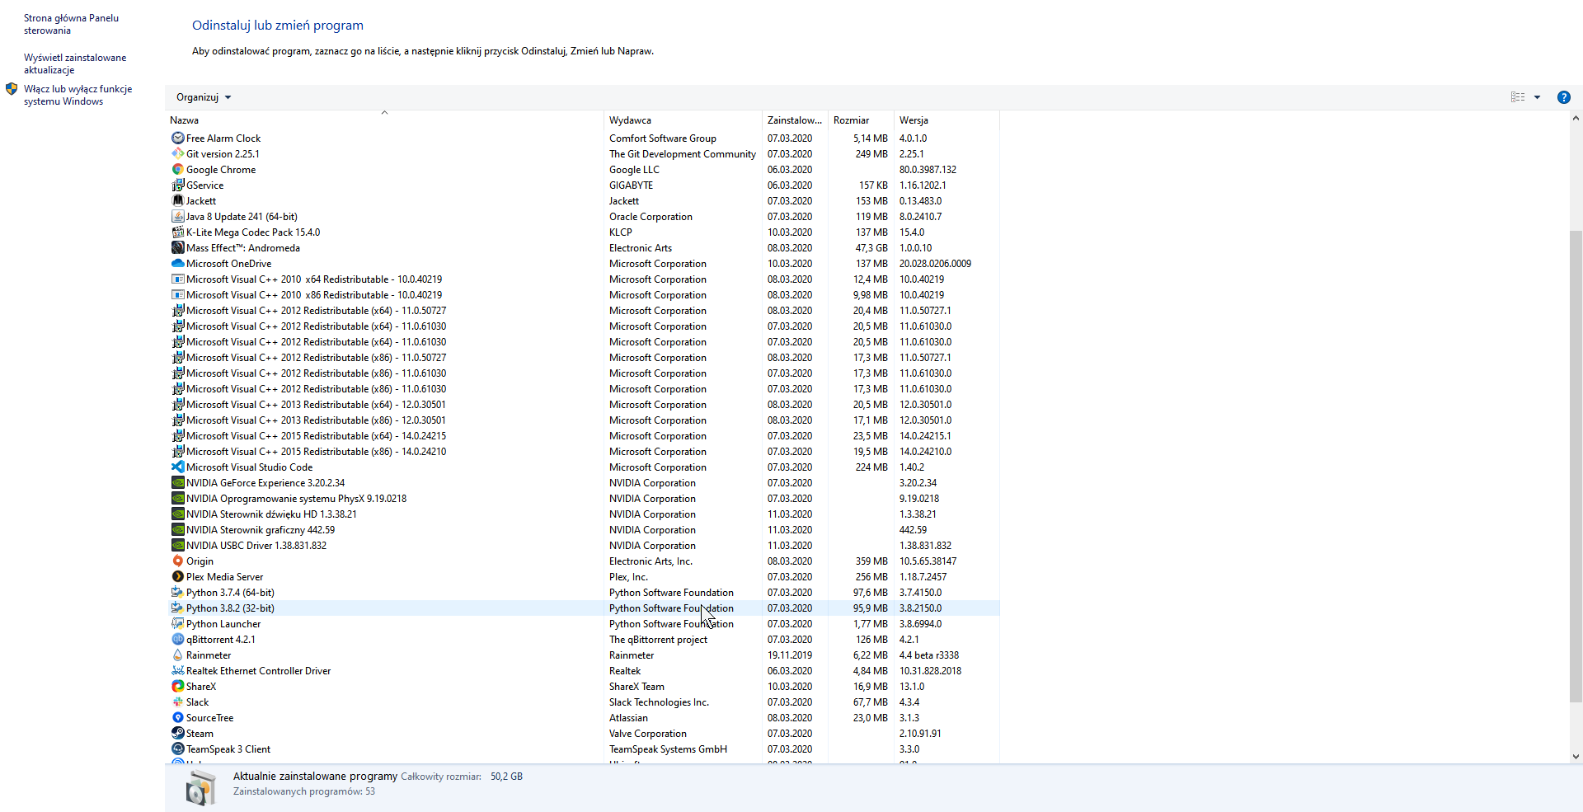Expand the view options dropdown arrow
This screenshot has height=812, width=1583.
pyautogui.click(x=1537, y=97)
